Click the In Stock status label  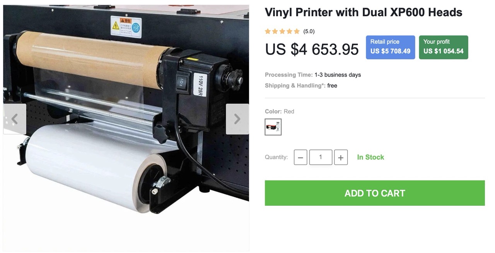pyautogui.click(x=370, y=157)
